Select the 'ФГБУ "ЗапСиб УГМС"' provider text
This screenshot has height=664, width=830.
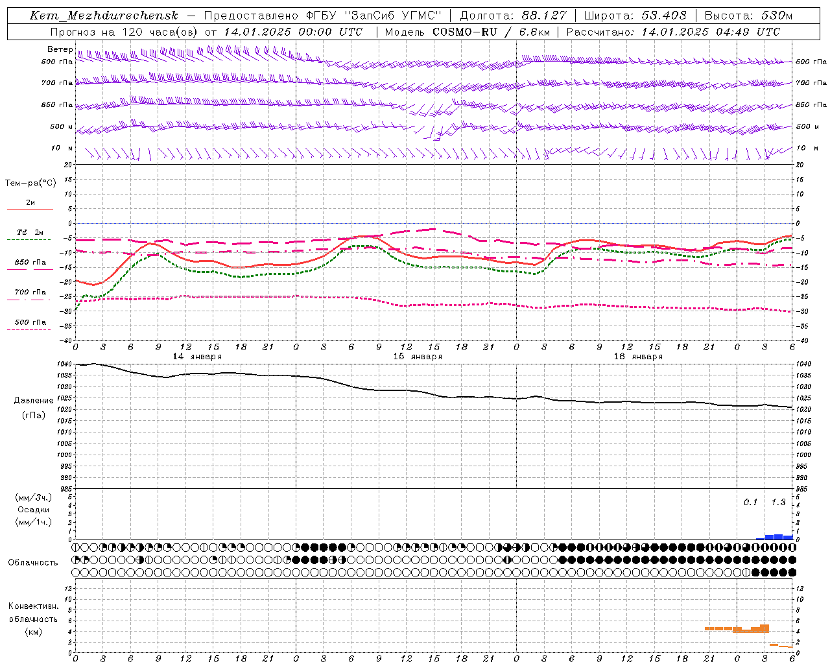point(373,16)
